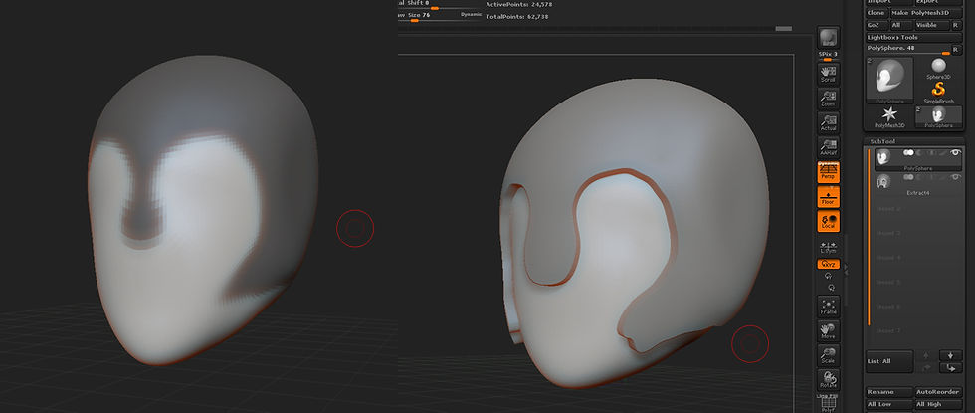Select the small PolySphere tool thumbnail

938,116
